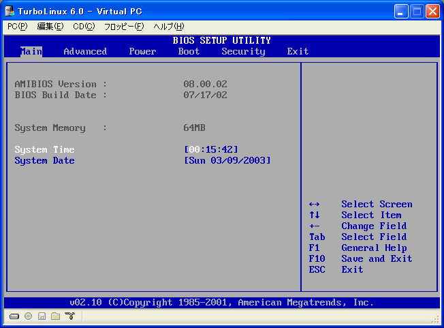Open the Boot BIOS tab
This screenshot has height=328, width=444.
pyautogui.click(x=189, y=51)
